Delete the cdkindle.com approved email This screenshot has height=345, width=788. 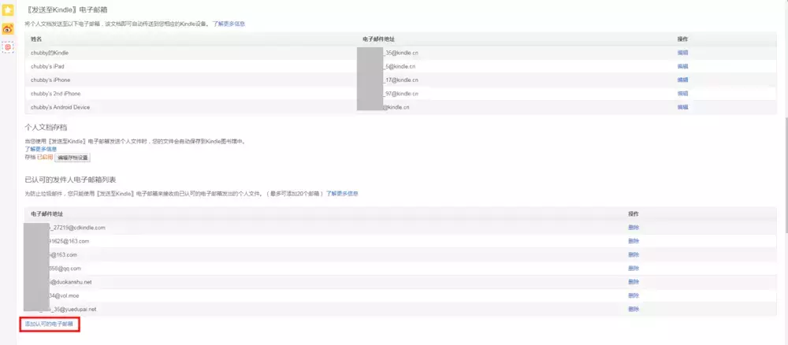(x=634, y=228)
